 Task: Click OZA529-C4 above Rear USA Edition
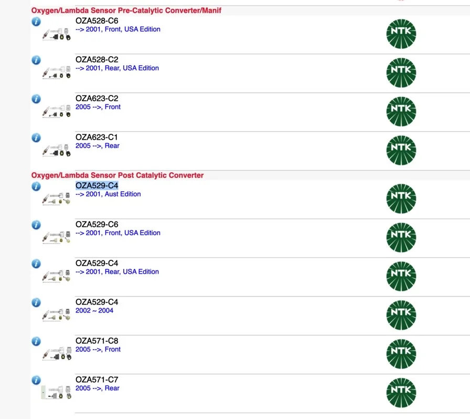[97, 263]
